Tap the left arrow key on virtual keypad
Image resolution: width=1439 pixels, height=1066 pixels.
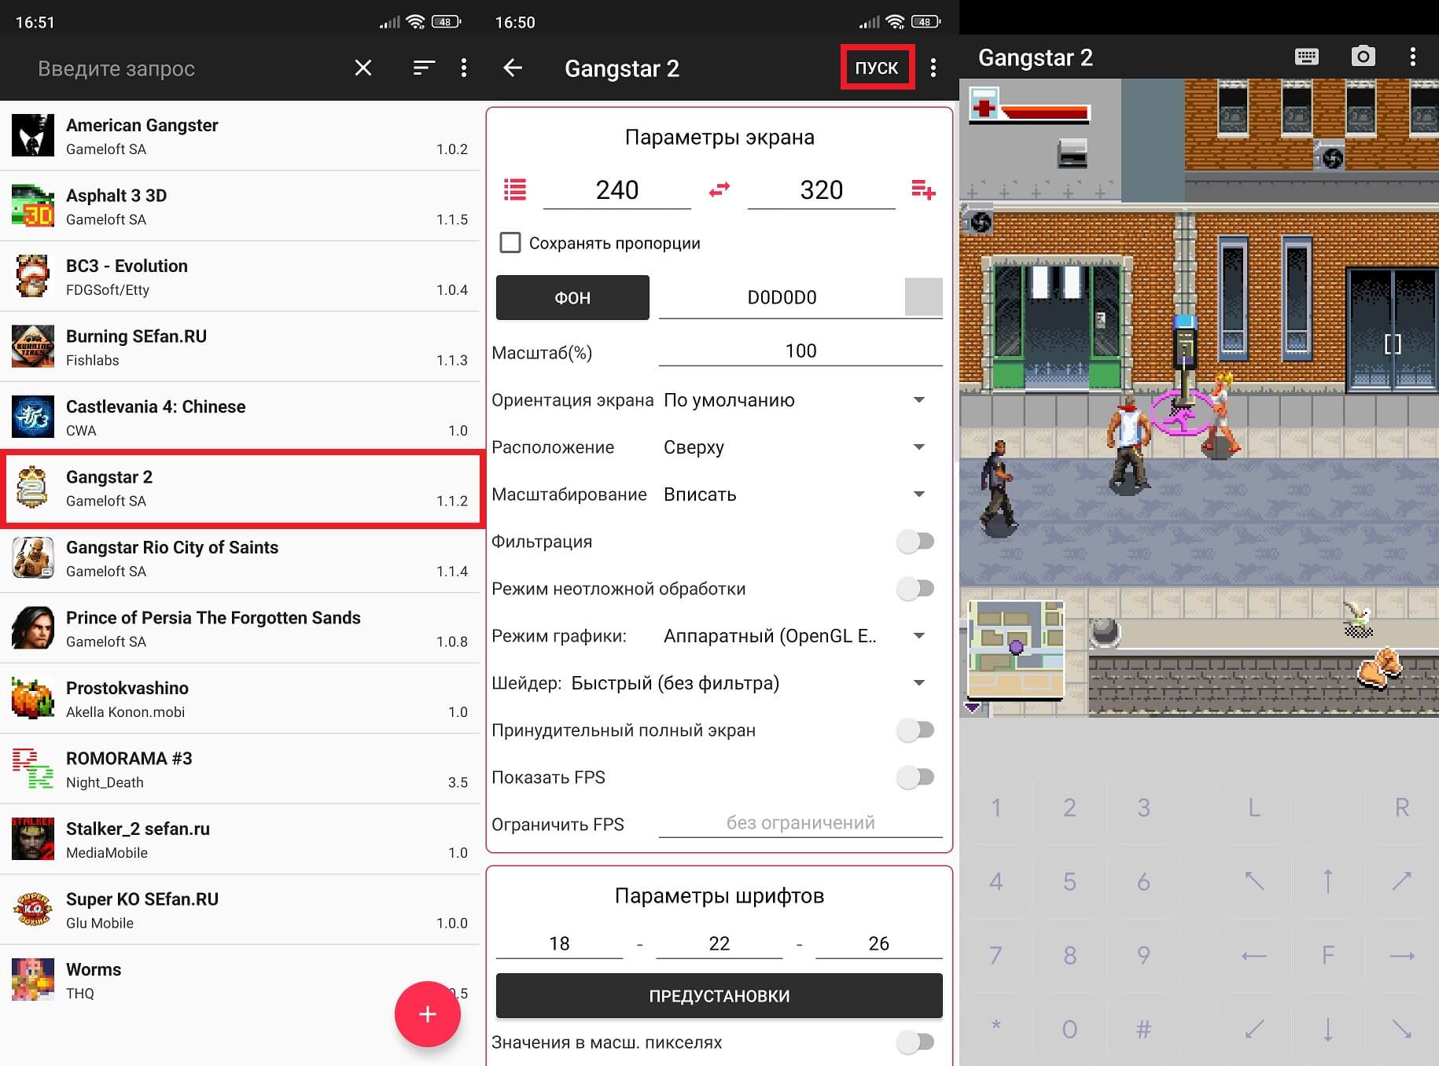tap(1254, 955)
